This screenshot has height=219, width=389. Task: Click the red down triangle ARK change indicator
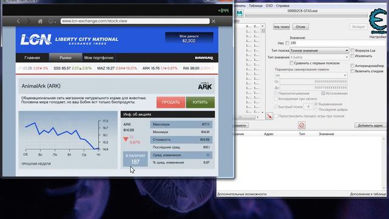[126, 139]
